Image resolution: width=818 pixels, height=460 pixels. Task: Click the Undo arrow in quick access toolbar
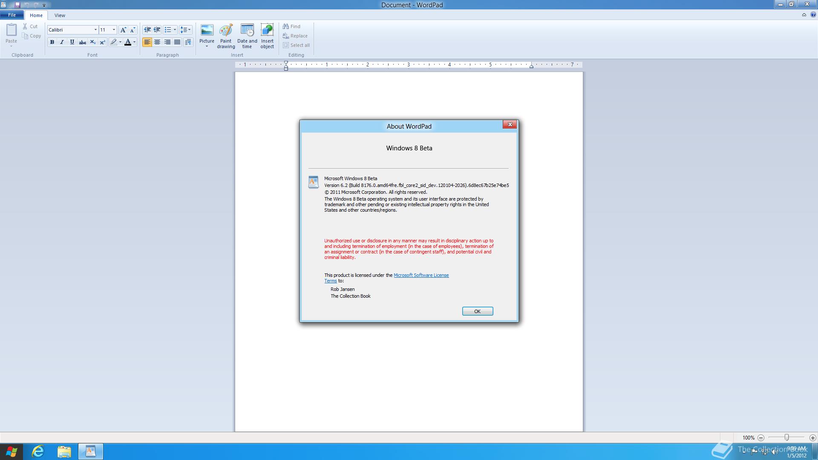(x=26, y=5)
